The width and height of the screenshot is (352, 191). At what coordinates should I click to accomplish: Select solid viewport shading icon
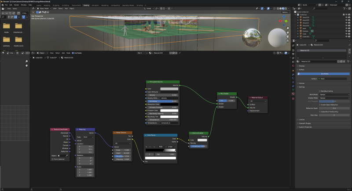pyautogui.click(x=280, y=8)
